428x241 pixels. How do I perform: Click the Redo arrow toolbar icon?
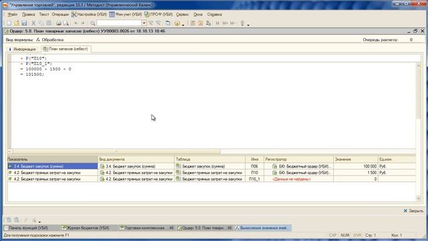[x=83, y=23]
